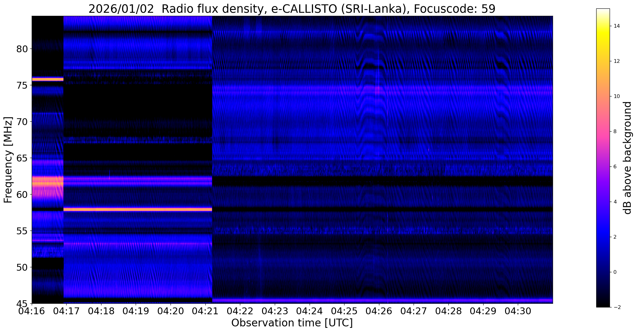
Task: Click the 45 MHz frequency tick label
Action: 22,303
